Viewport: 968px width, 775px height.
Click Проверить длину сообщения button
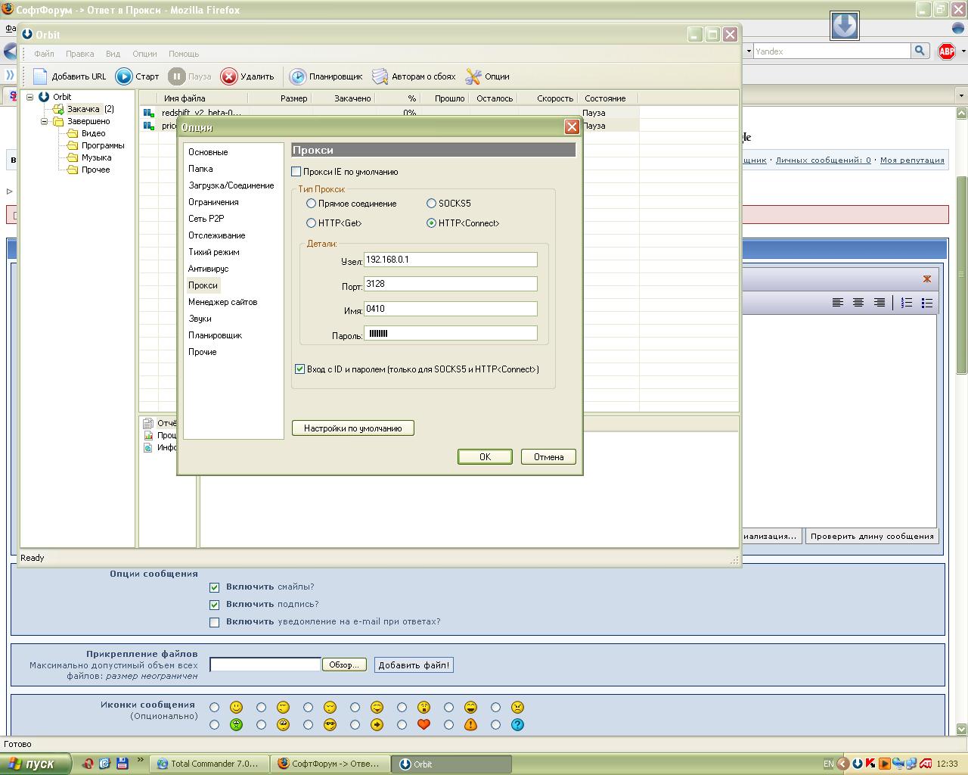point(872,536)
